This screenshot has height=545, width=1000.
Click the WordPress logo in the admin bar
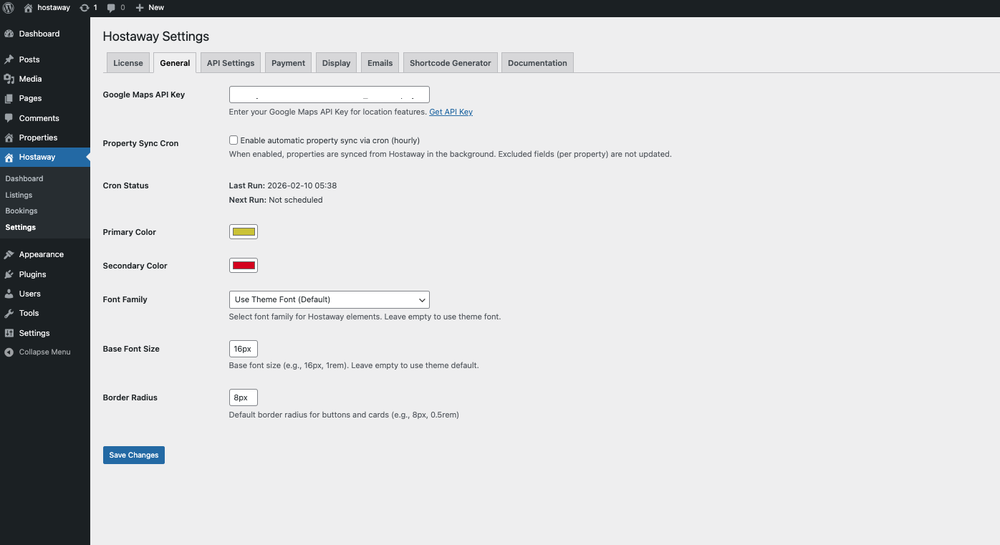8,8
